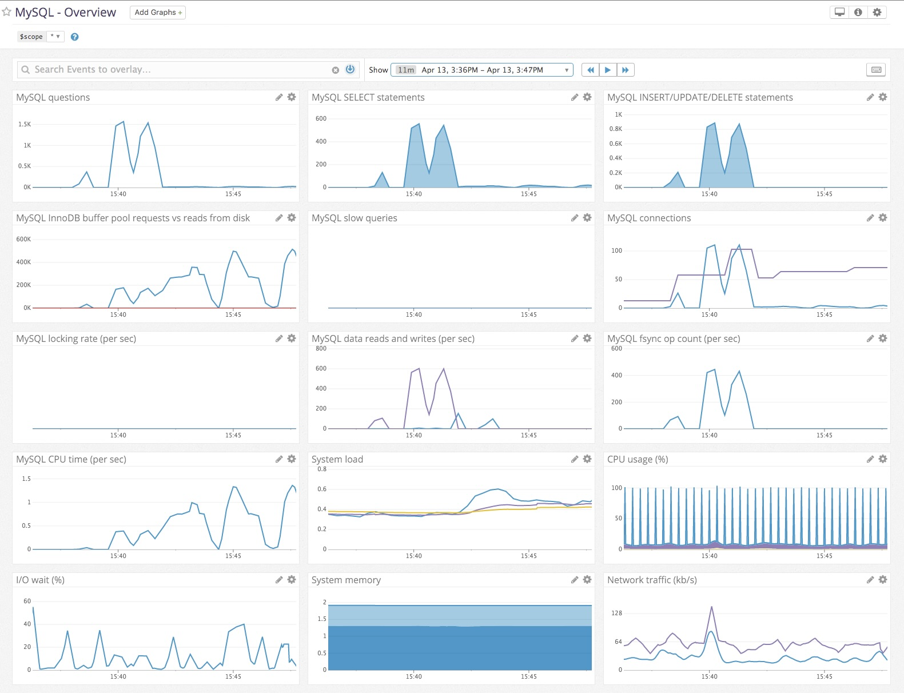Open the dashboard settings gear at top
This screenshot has width=904, height=693.
[877, 12]
